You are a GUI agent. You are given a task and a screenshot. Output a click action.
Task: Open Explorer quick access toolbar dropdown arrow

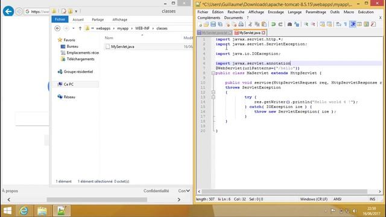(x=77, y=11)
